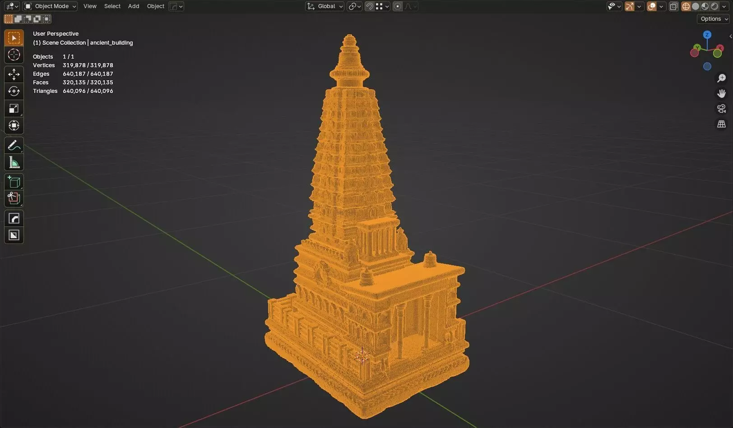Select the white arc tool icon in toolbar
The width and height of the screenshot is (733, 428).
pos(14,219)
